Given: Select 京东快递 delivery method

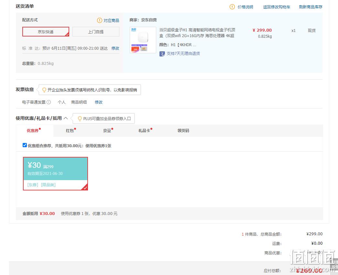Looking at the screenshot, I should coord(46,32).
